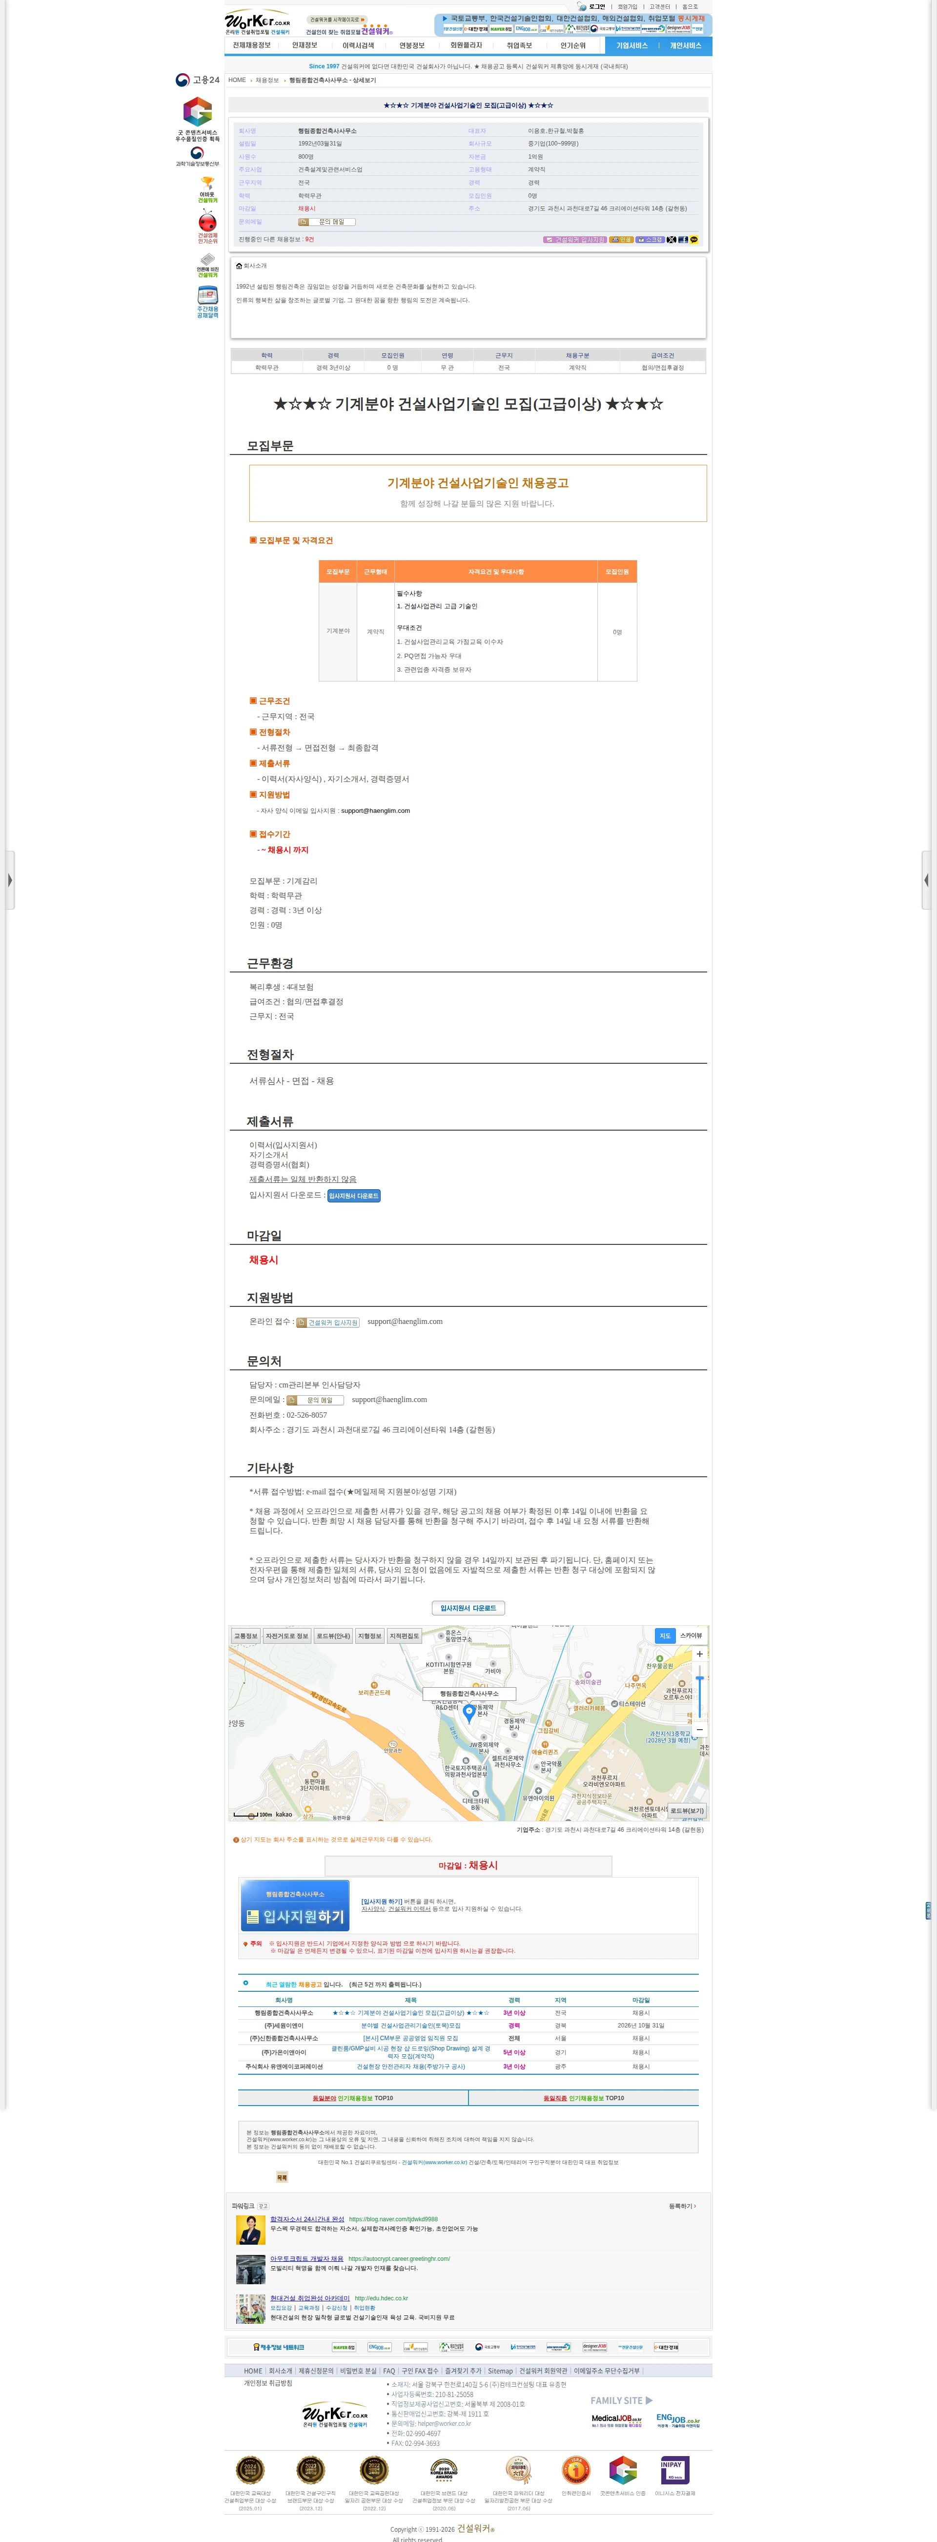Share this posting on X
This screenshot has width=937, height=2542.
[672, 240]
